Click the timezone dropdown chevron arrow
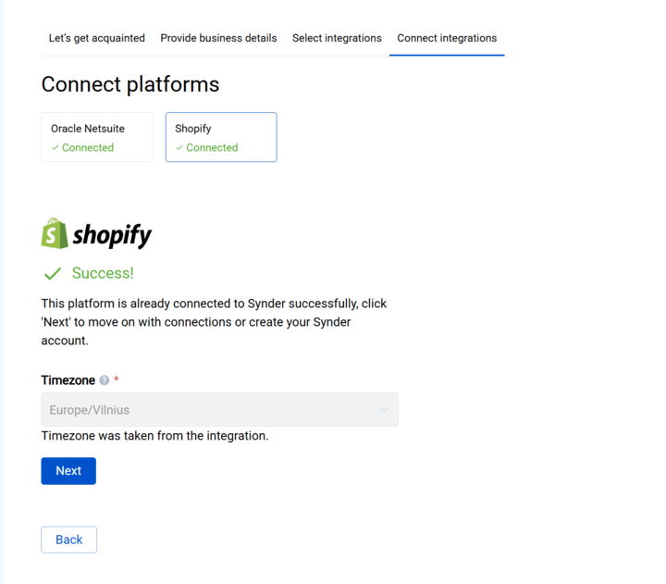 point(384,410)
